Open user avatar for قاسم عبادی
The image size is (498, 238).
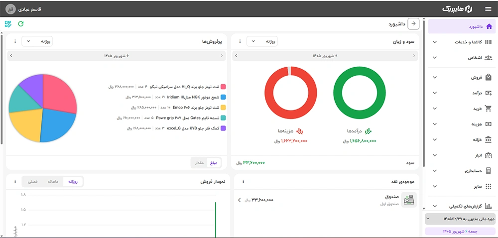click(x=10, y=9)
